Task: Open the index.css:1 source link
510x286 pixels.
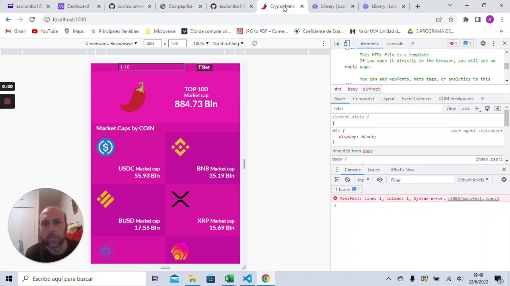Action: coord(489,159)
